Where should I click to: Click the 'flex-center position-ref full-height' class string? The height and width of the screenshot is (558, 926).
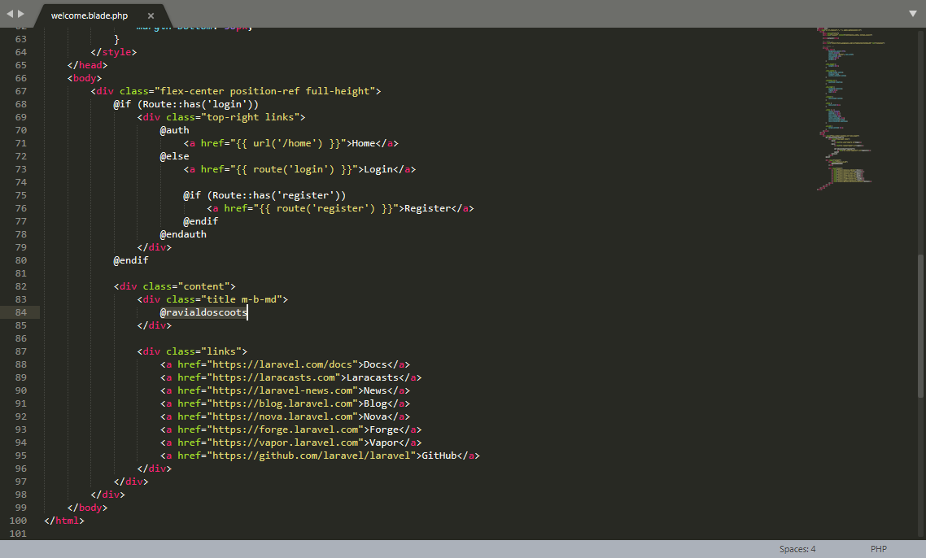[x=264, y=92]
